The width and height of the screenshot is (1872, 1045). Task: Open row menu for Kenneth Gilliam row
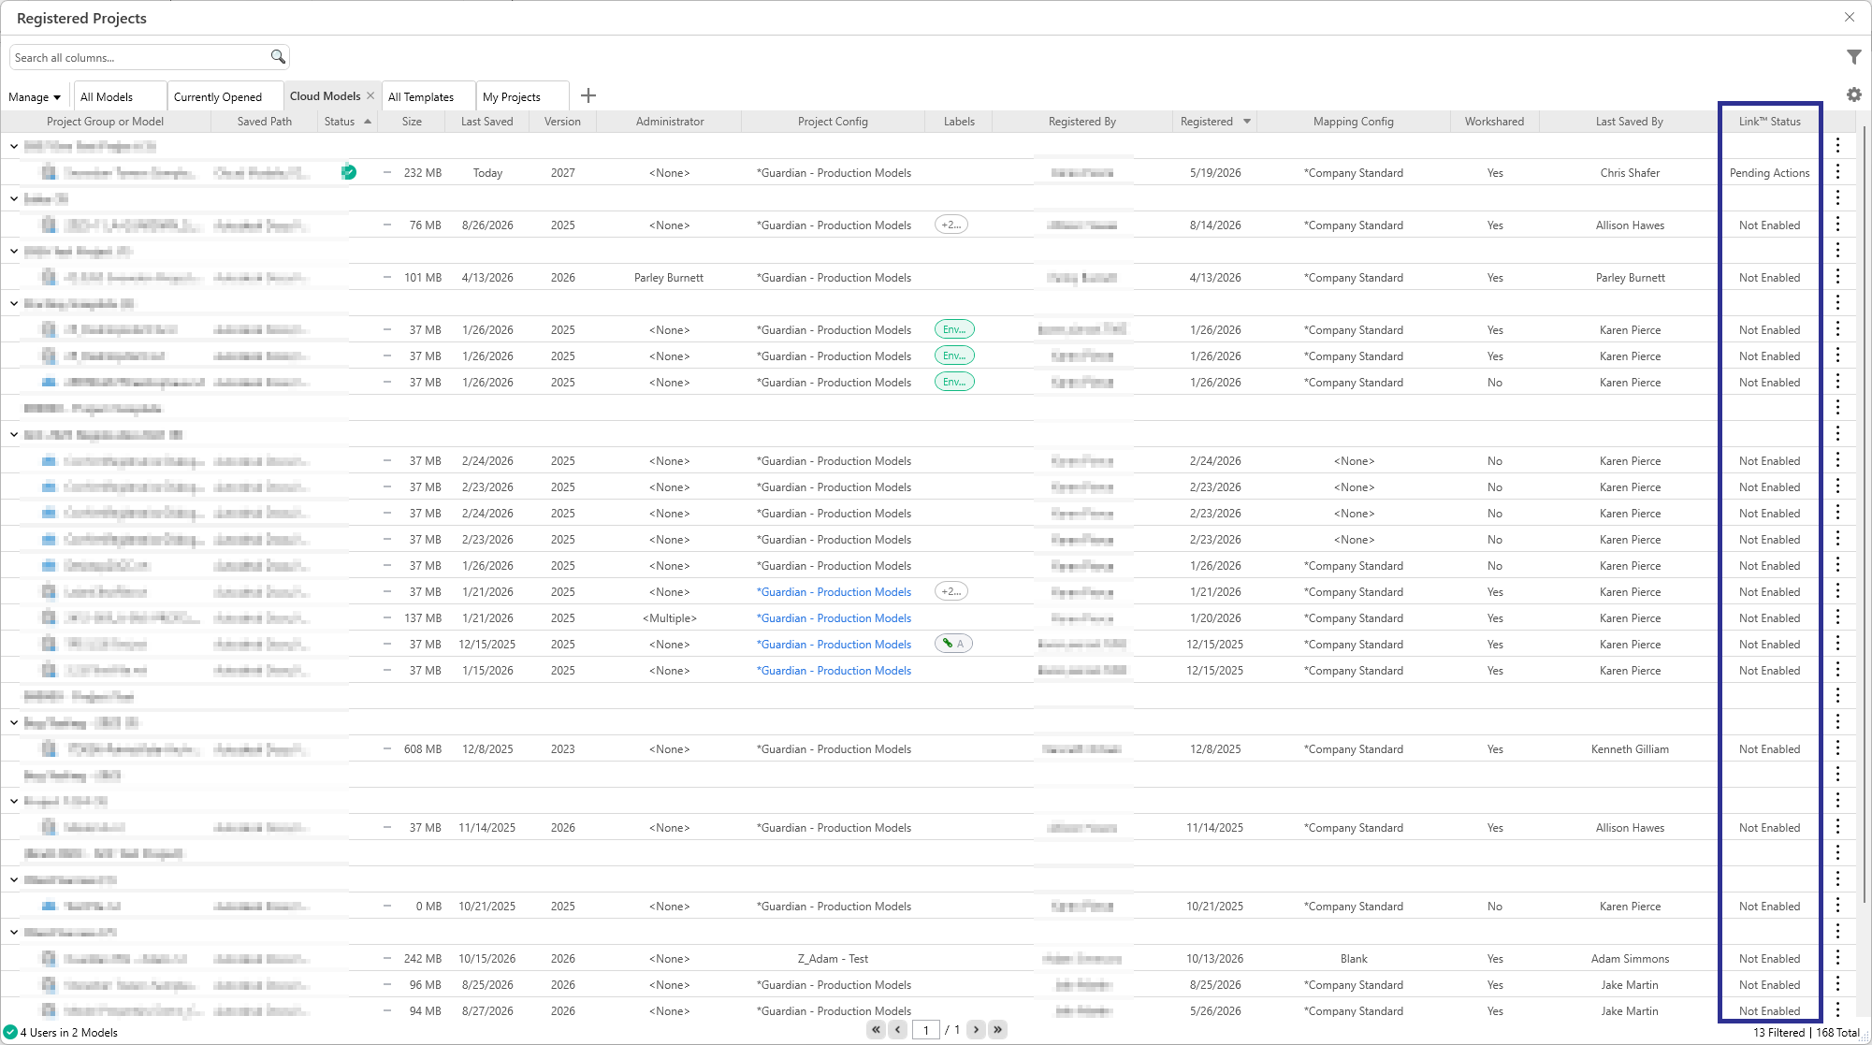[x=1837, y=748]
